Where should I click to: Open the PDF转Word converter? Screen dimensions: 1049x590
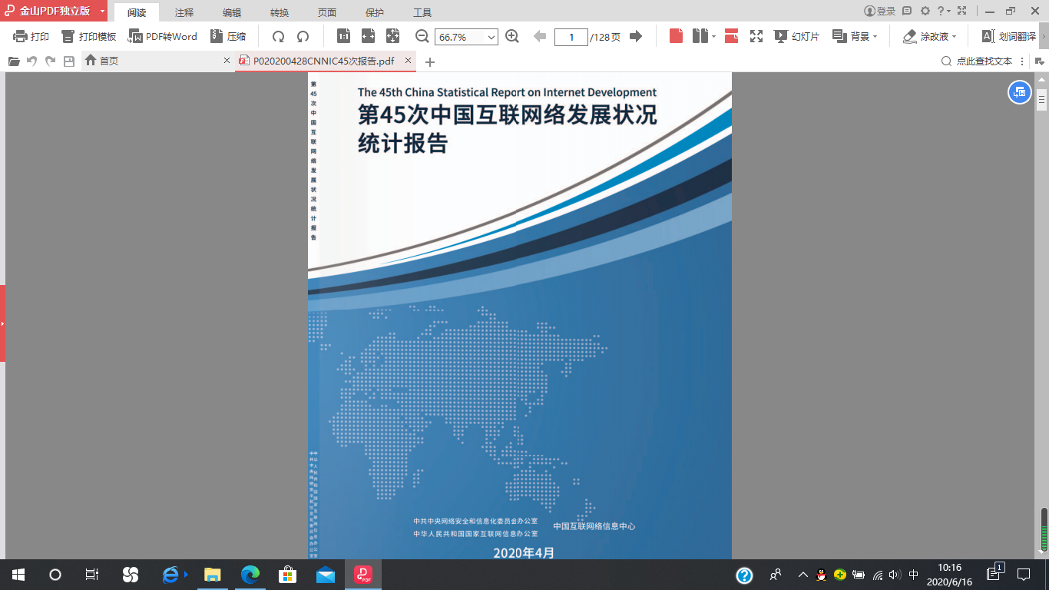[x=162, y=37]
